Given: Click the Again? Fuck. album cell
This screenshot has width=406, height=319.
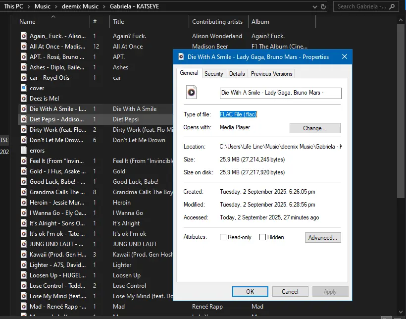Looking at the screenshot, I should [268, 36].
